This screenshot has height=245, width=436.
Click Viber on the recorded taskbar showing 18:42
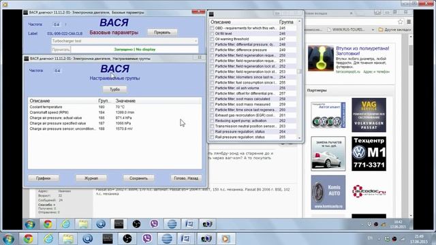click(x=154, y=224)
